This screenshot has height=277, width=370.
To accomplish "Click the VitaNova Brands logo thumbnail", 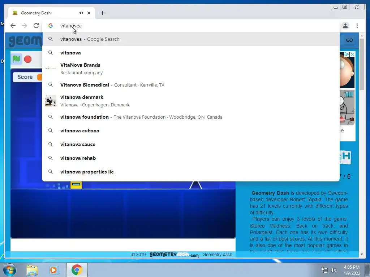I will tap(51, 68).
